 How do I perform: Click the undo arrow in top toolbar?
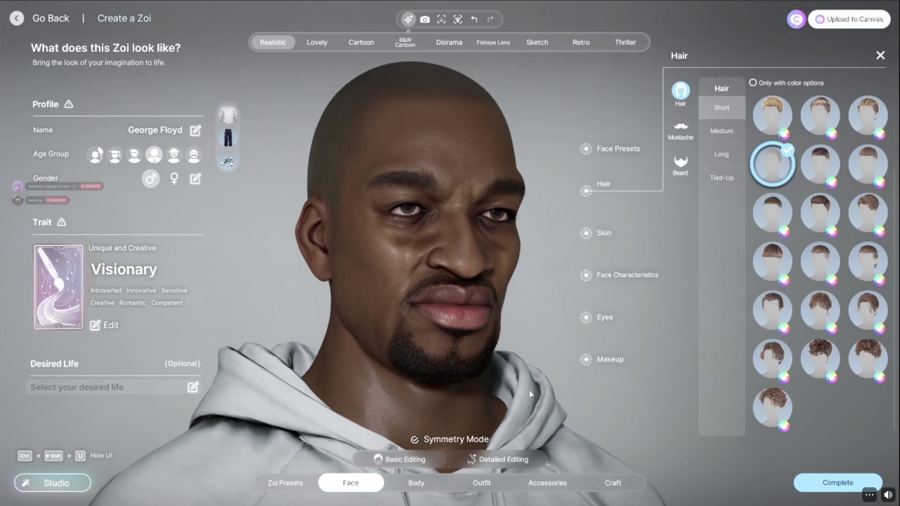[x=474, y=19]
